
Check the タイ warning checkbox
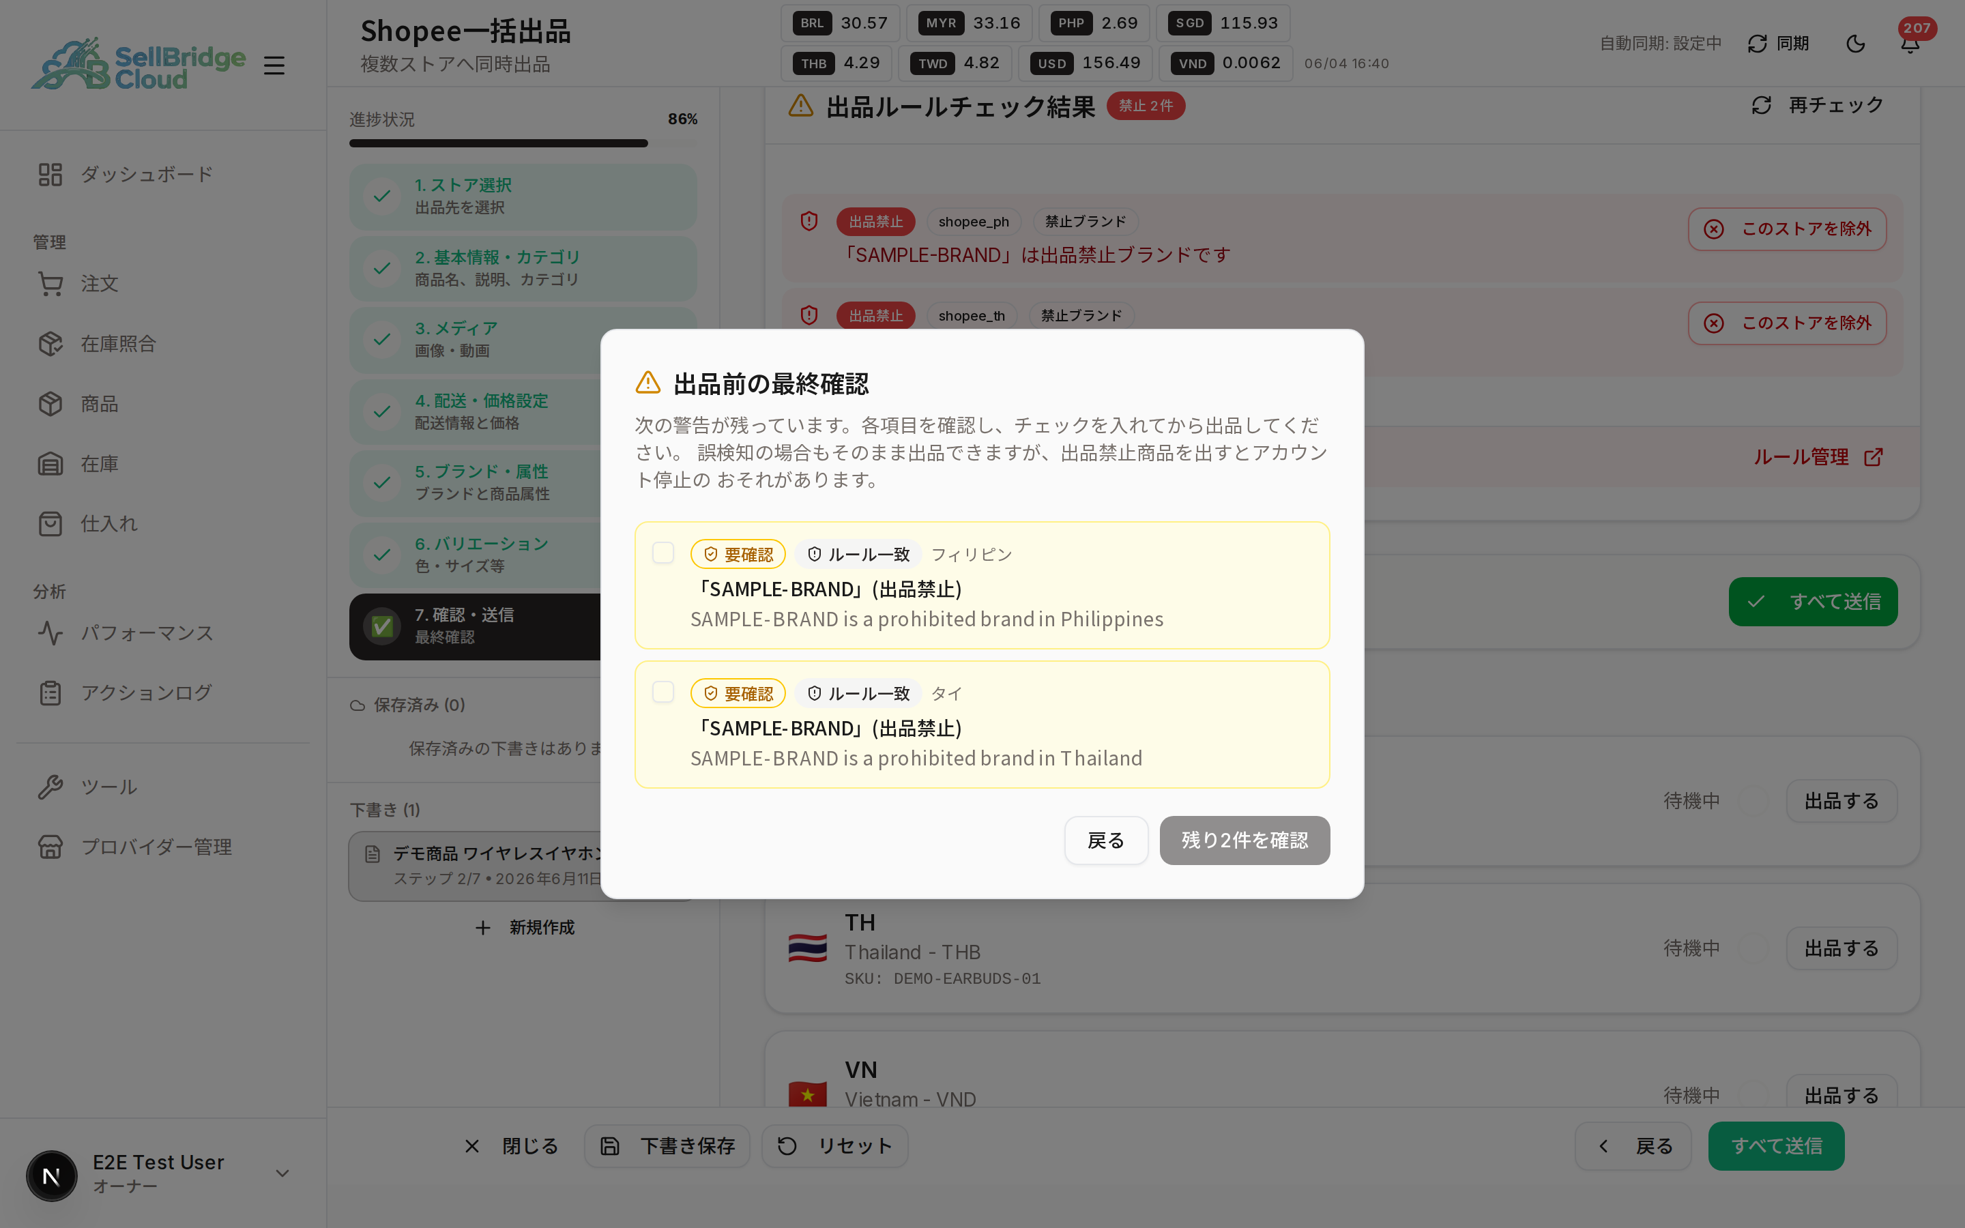pyautogui.click(x=663, y=692)
